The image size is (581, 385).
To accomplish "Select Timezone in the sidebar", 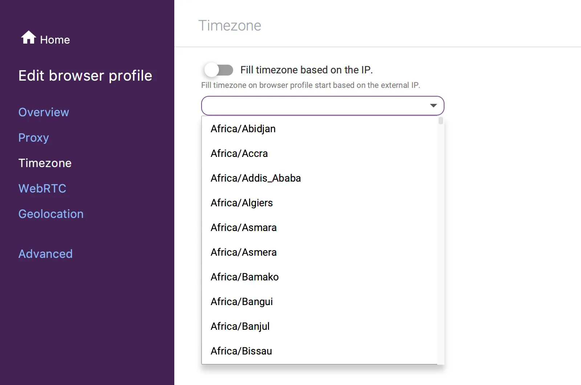I will coord(45,163).
